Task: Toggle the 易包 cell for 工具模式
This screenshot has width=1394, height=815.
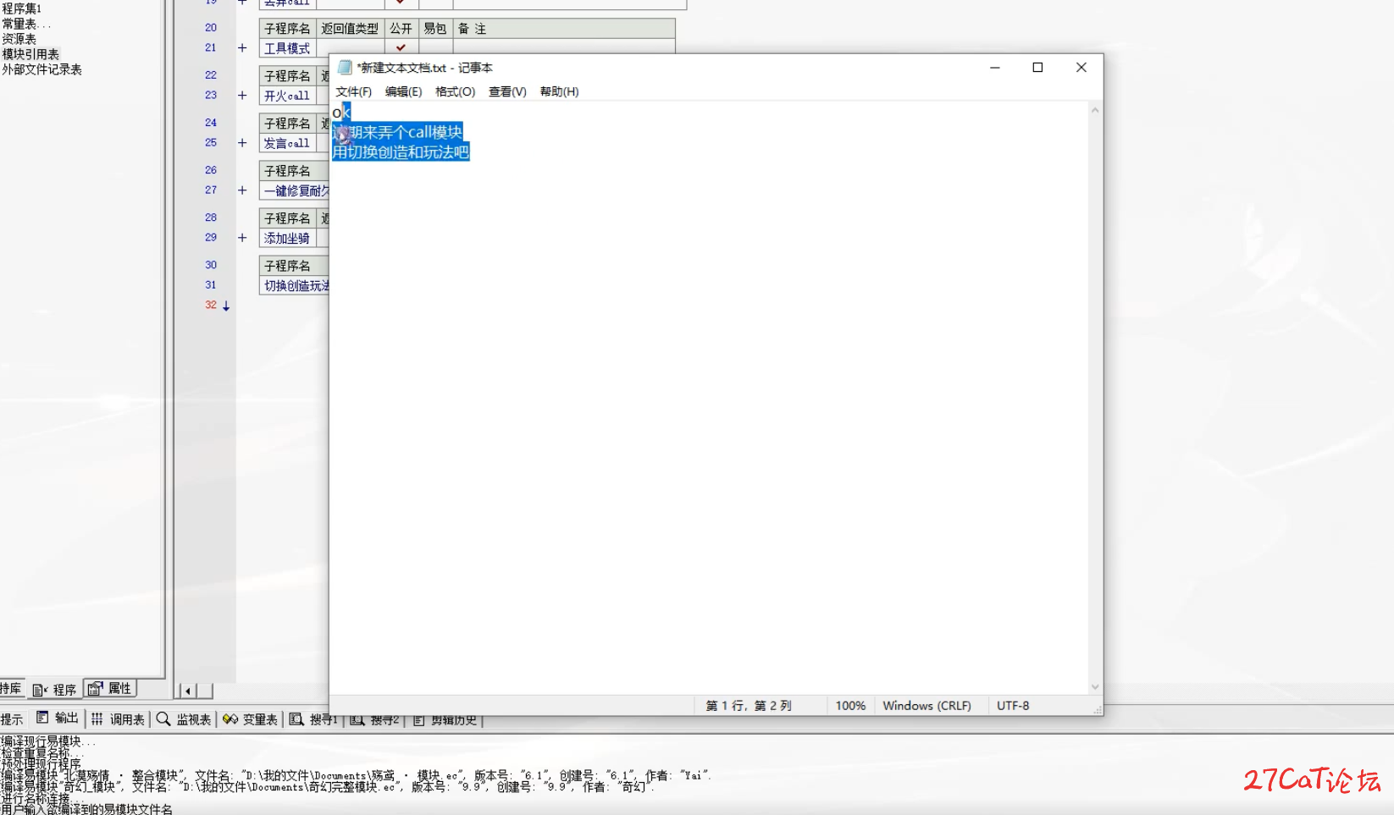Action: coord(435,48)
